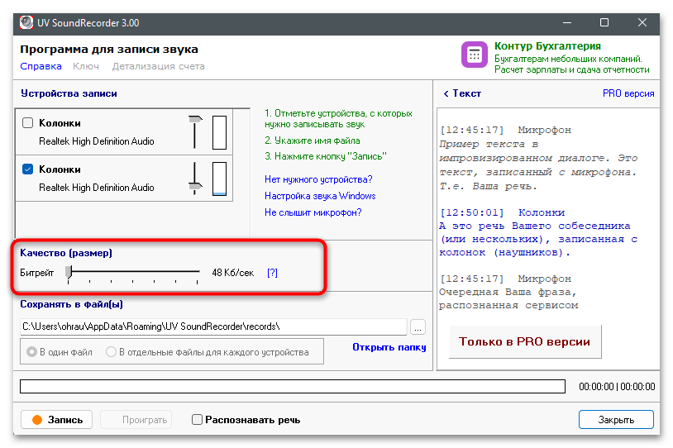Adjust the first Колонки device volume slider
This screenshot has height=448, width=673.
pyautogui.click(x=196, y=131)
